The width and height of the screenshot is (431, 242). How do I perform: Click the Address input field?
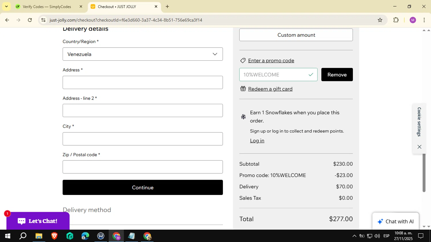click(143, 82)
